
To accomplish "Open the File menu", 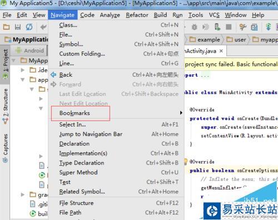I will [7, 15].
